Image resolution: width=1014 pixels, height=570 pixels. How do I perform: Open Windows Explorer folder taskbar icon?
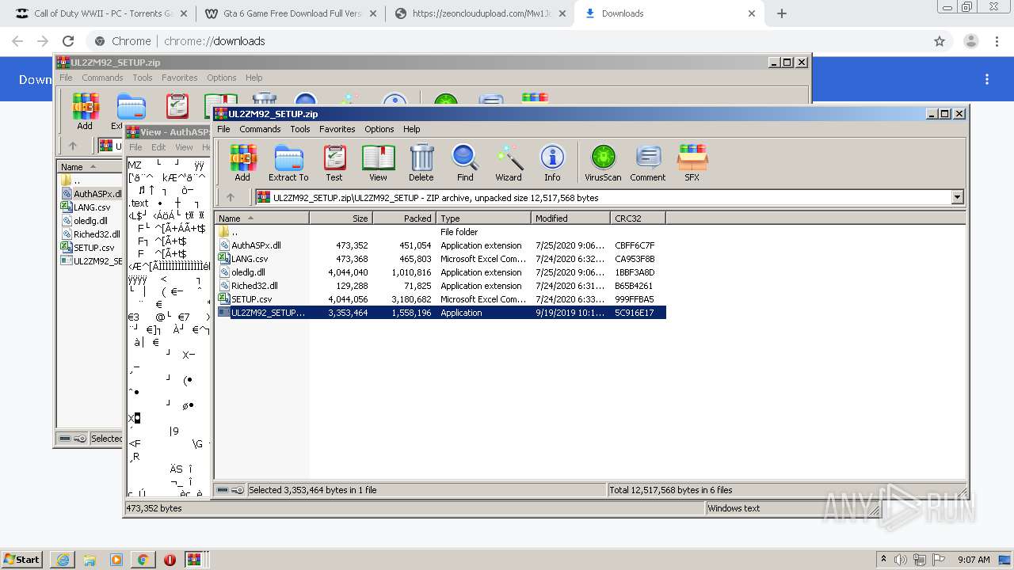click(x=90, y=559)
